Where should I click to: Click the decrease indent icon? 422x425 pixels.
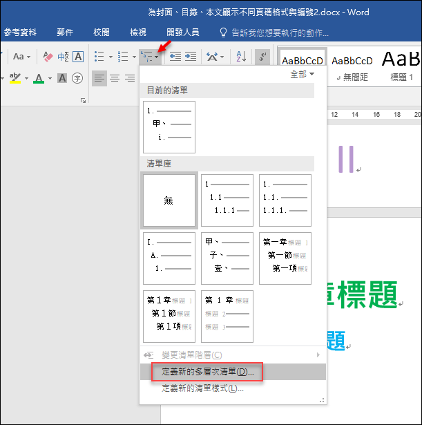tap(175, 57)
